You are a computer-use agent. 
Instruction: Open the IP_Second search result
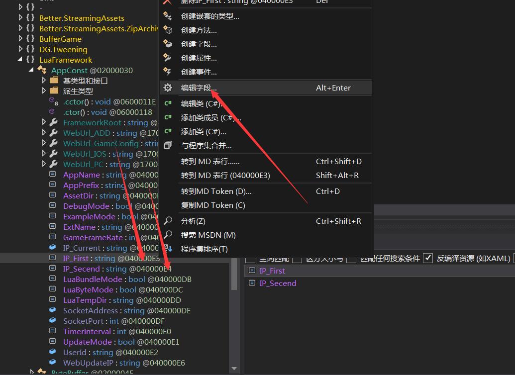278,283
